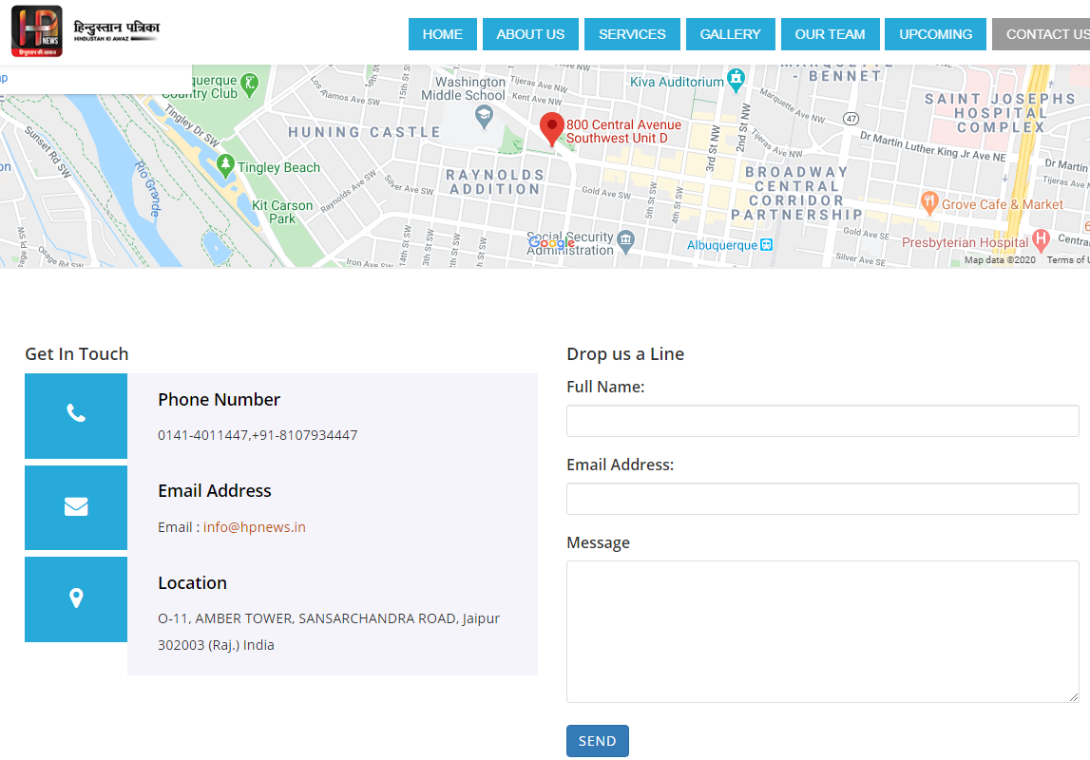Screen dimensions: 1090x760
Task: Open the Home menu item
Action: click(442, 34)
